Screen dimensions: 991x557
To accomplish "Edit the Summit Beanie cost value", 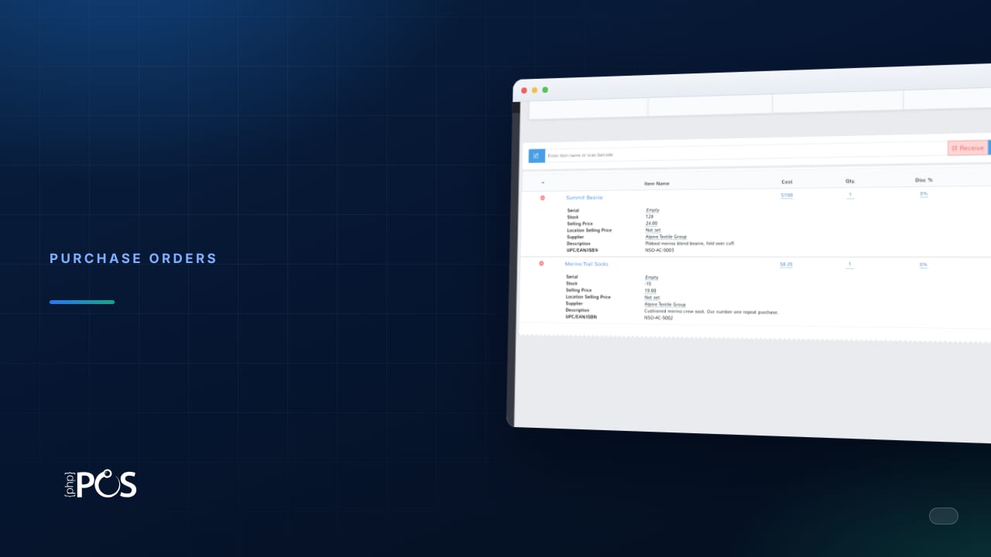I will pyautogui.click(x=787, y=195).
